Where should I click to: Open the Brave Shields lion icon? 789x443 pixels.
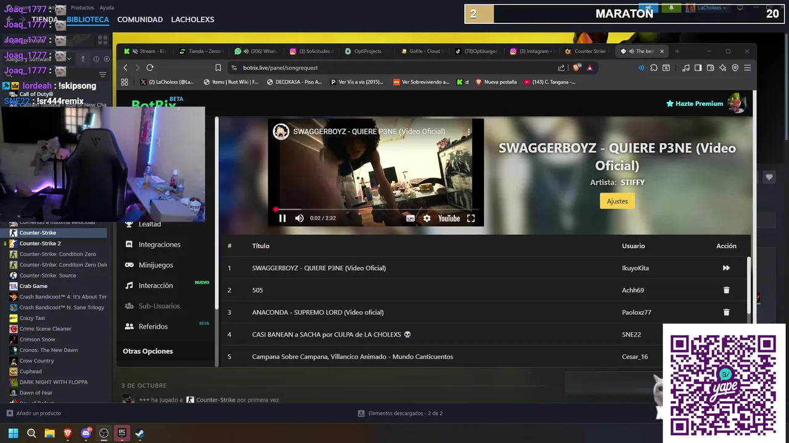[576, 68]
